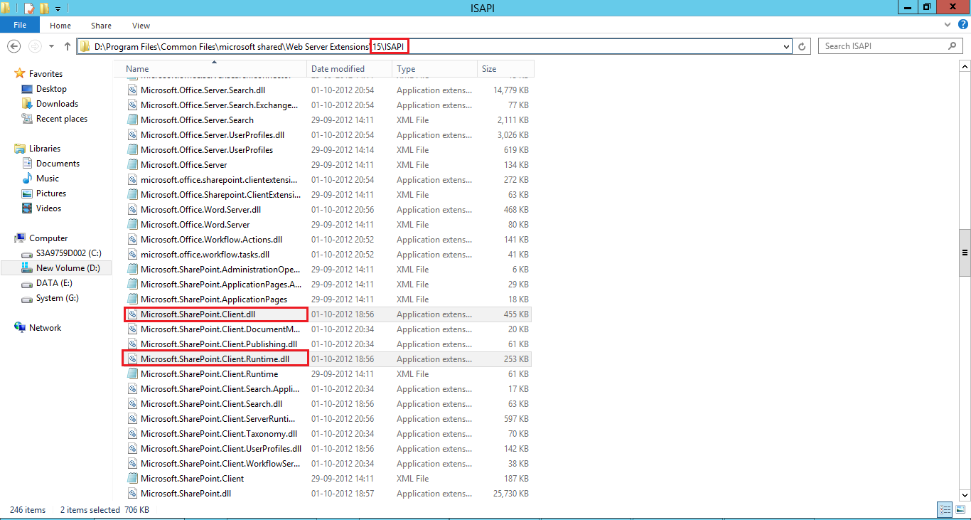
Task: Open the File menu
Action: click(x=20, y=25)
